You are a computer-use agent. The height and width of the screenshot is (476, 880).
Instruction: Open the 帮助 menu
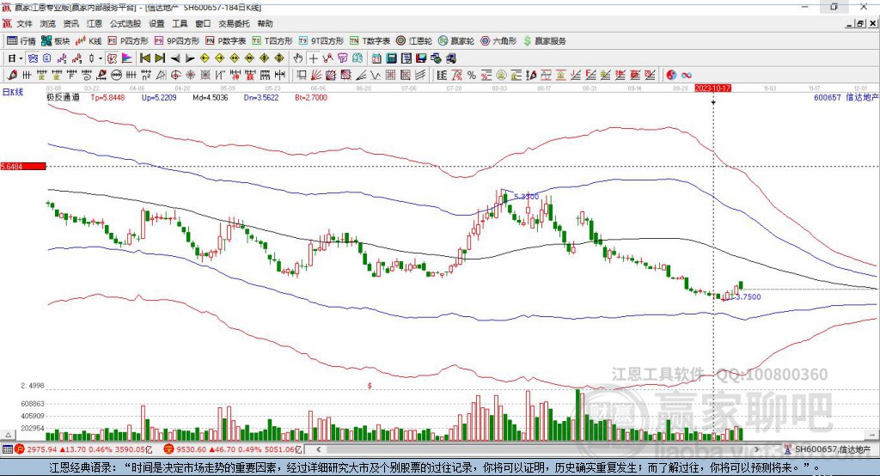(x=265, y=23)
